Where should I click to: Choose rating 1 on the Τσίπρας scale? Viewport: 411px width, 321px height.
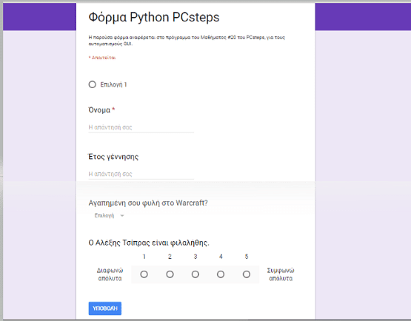coord(144,274)
